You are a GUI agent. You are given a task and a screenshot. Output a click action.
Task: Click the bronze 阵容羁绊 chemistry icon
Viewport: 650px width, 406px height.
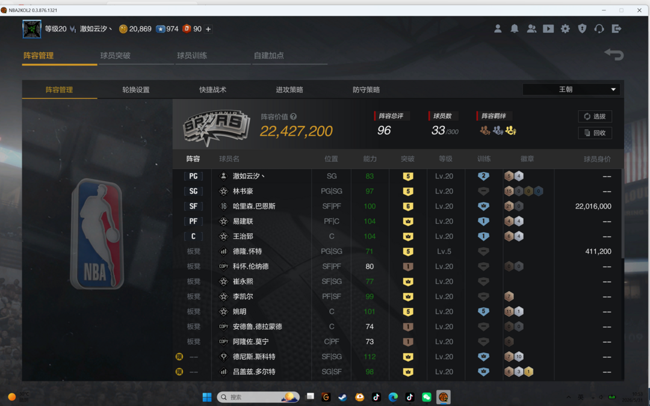point(484,131)
